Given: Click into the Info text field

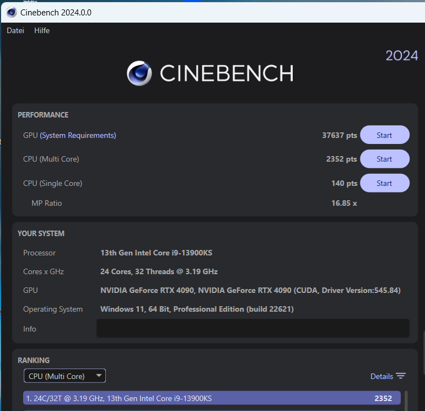Looking at the screenshot, I should click(x=252, y=328).
